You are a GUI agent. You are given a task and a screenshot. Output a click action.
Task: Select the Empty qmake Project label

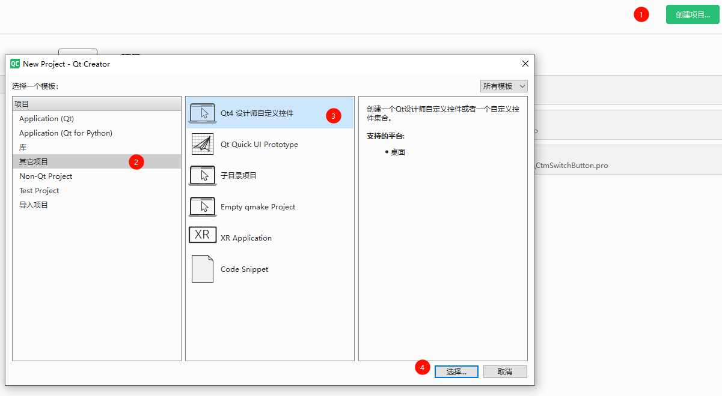point(258,207)
